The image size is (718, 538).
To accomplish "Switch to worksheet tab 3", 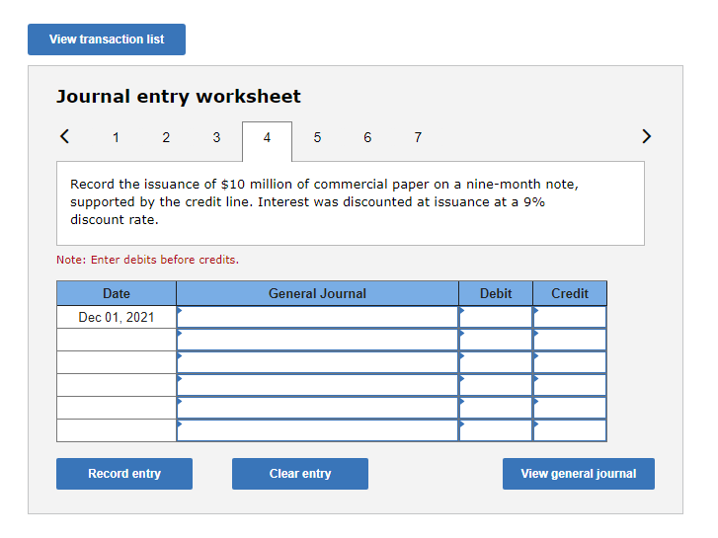I will [x=216, y=137].
